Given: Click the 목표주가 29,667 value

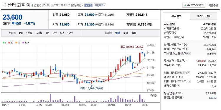Looking at the screenshot, I should click(x=212, y=61).
